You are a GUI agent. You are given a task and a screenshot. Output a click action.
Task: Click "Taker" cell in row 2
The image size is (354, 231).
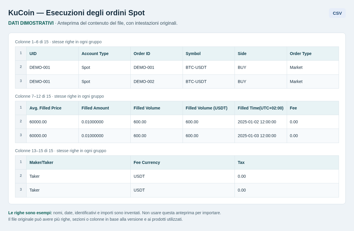coord(78,176)
